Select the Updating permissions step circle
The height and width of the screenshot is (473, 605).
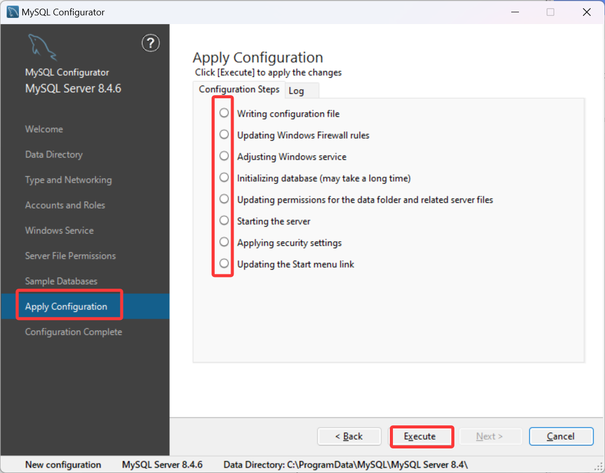[x=224, y=199]
